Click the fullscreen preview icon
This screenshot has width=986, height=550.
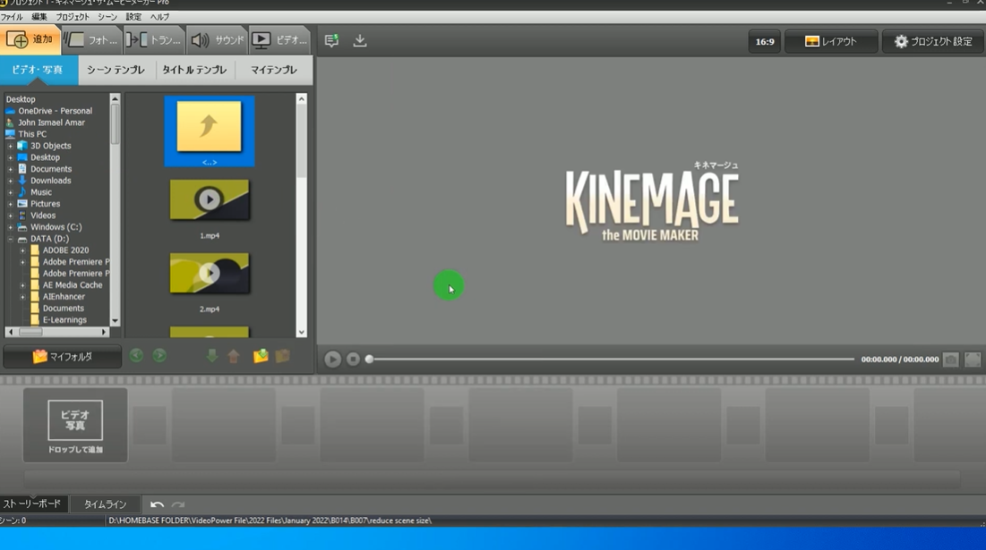point(973,359)
